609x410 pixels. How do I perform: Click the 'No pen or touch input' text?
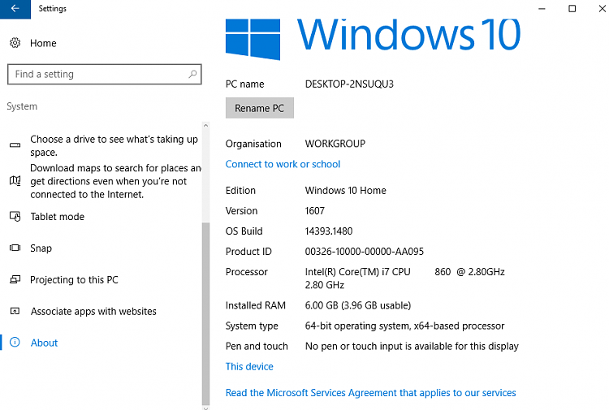(x=412, y=347)
